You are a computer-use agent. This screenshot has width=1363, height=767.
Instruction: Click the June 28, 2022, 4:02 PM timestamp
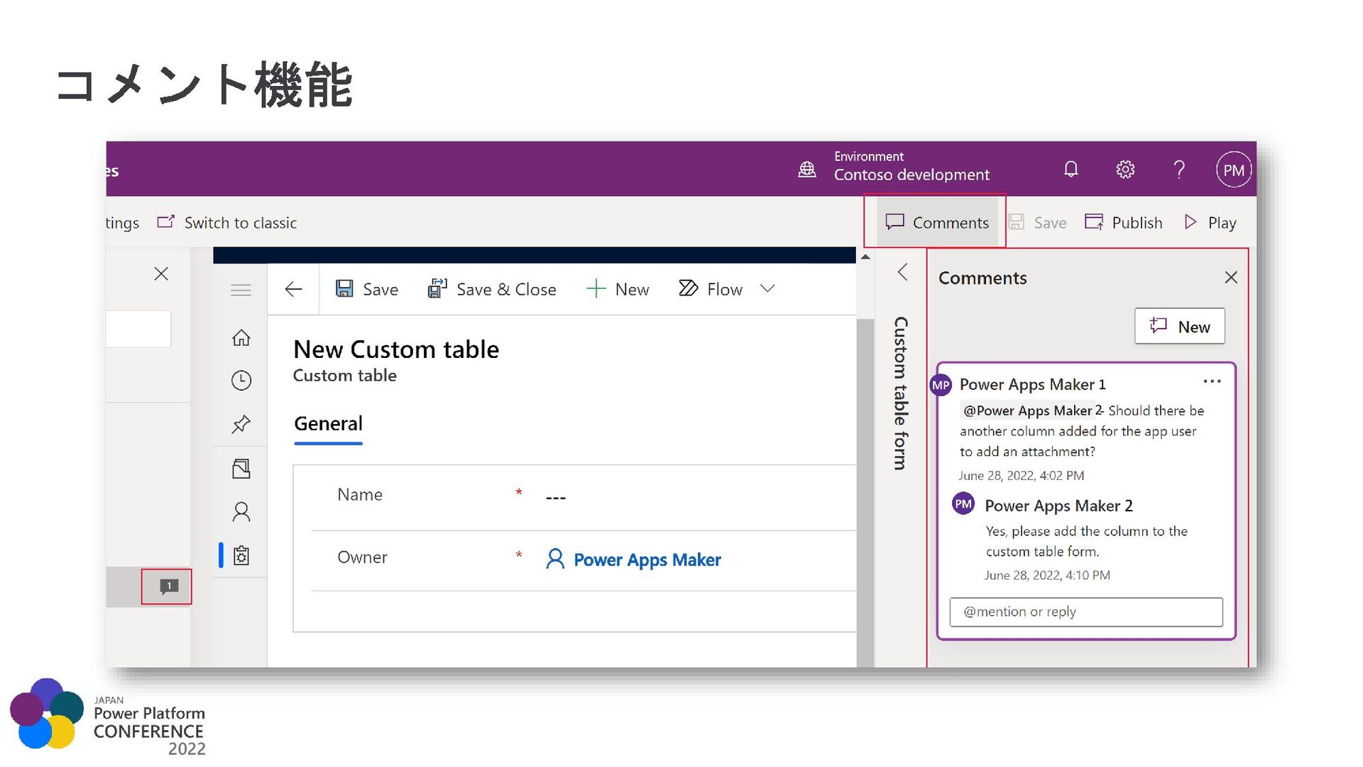click(1021, 476)
